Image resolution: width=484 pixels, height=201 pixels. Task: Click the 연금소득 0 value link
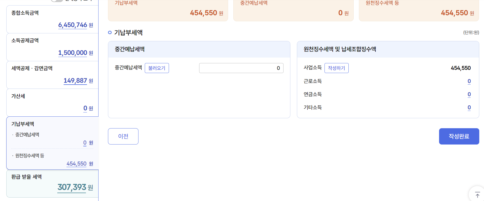(469, 94)
